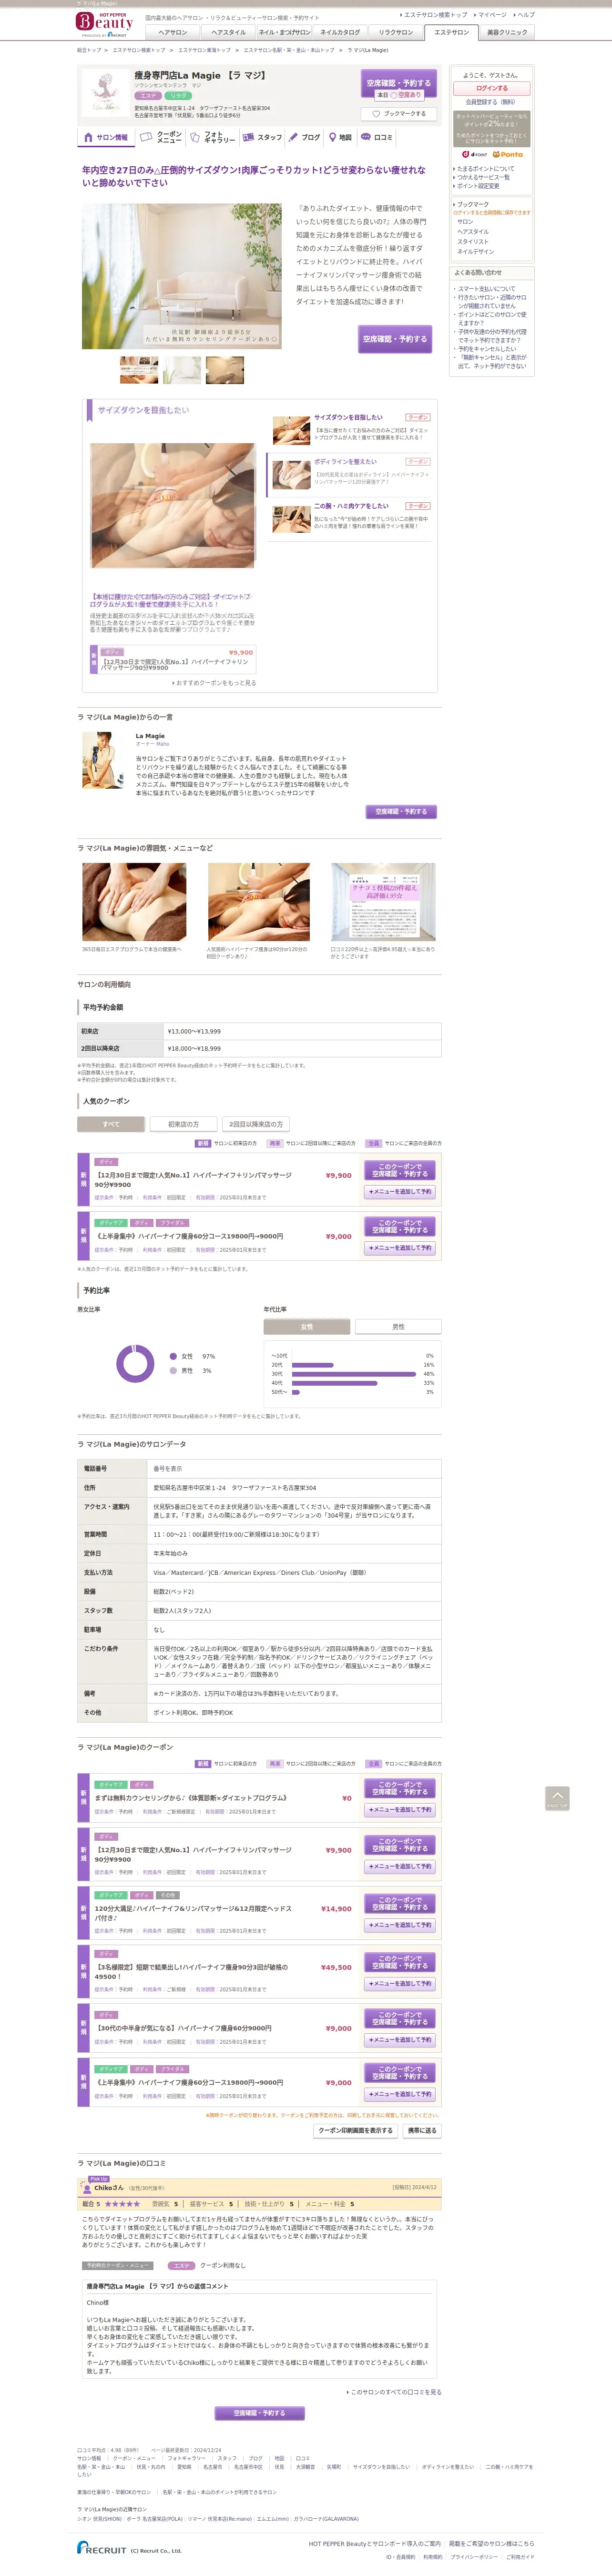Click the 20代 16% bar in age chart
Screen dimensions: 612x2576
pyautogui.click(x=312, y=1365)
